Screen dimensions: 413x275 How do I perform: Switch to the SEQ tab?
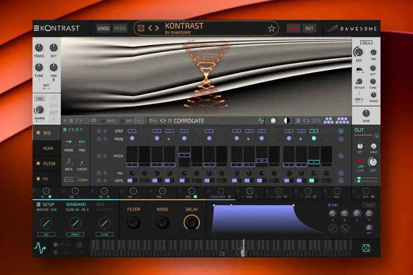coord(47,133)
